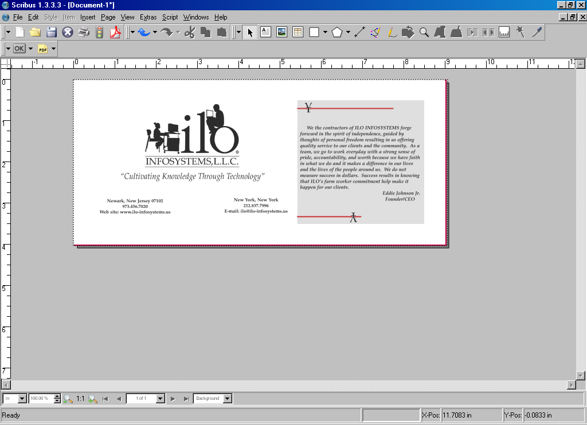Click the zoom out magnifier button
Image resolution: width=587 pixels, height=425 pixels.
68,399
